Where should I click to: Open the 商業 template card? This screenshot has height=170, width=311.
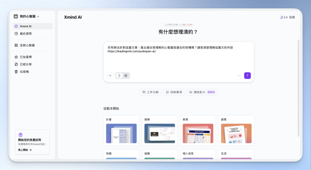(x=160, y=130)
